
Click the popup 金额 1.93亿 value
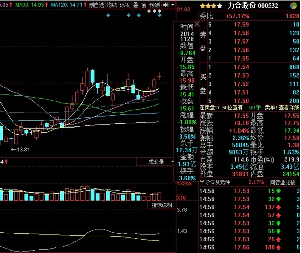coord(187,164)
